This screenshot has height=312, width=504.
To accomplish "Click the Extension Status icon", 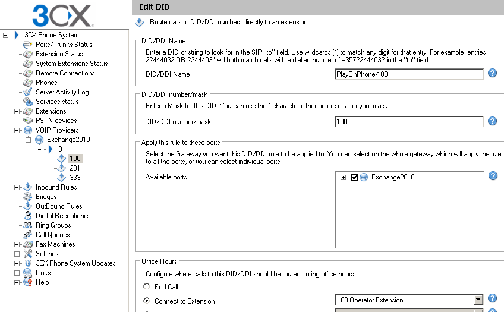I will coord(28,54).
